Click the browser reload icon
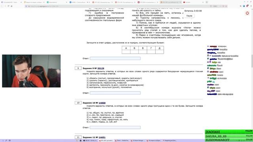253x142 pixels. click(x=8, y=6)
